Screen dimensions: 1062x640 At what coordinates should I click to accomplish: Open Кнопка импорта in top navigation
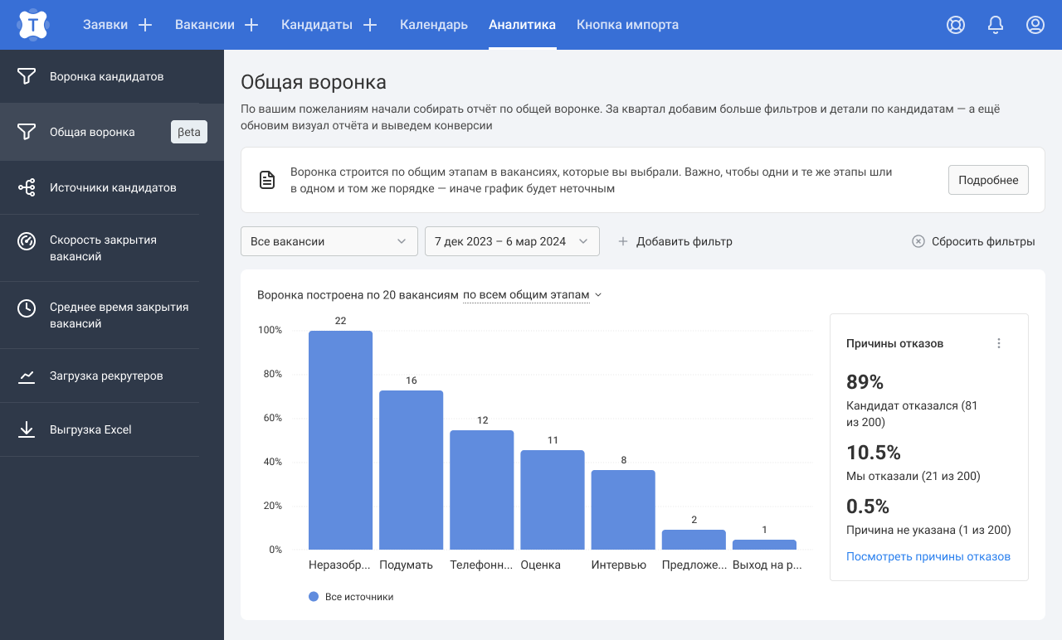click(628, 25)
